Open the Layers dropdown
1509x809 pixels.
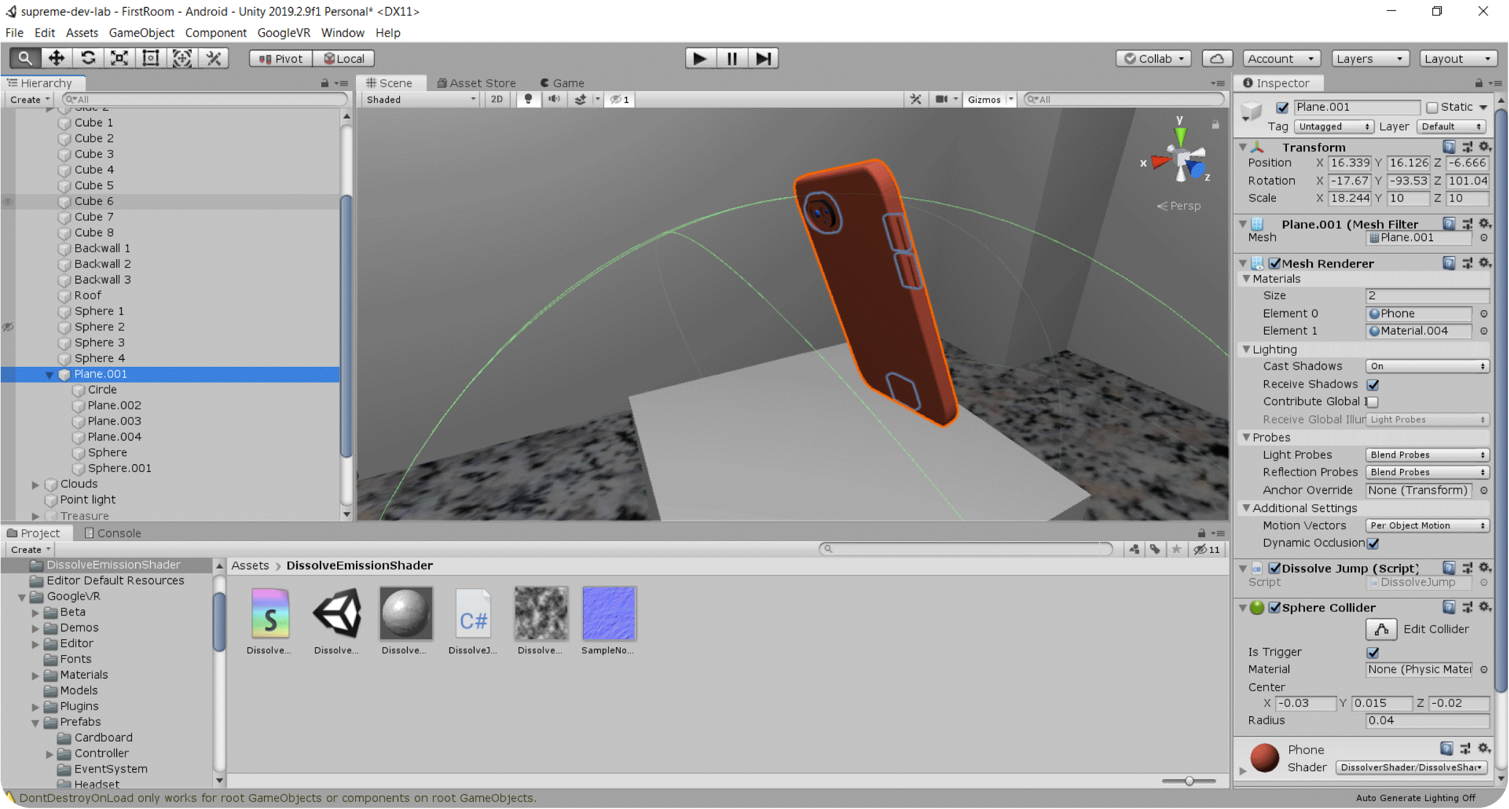(x=1369, y=58)
